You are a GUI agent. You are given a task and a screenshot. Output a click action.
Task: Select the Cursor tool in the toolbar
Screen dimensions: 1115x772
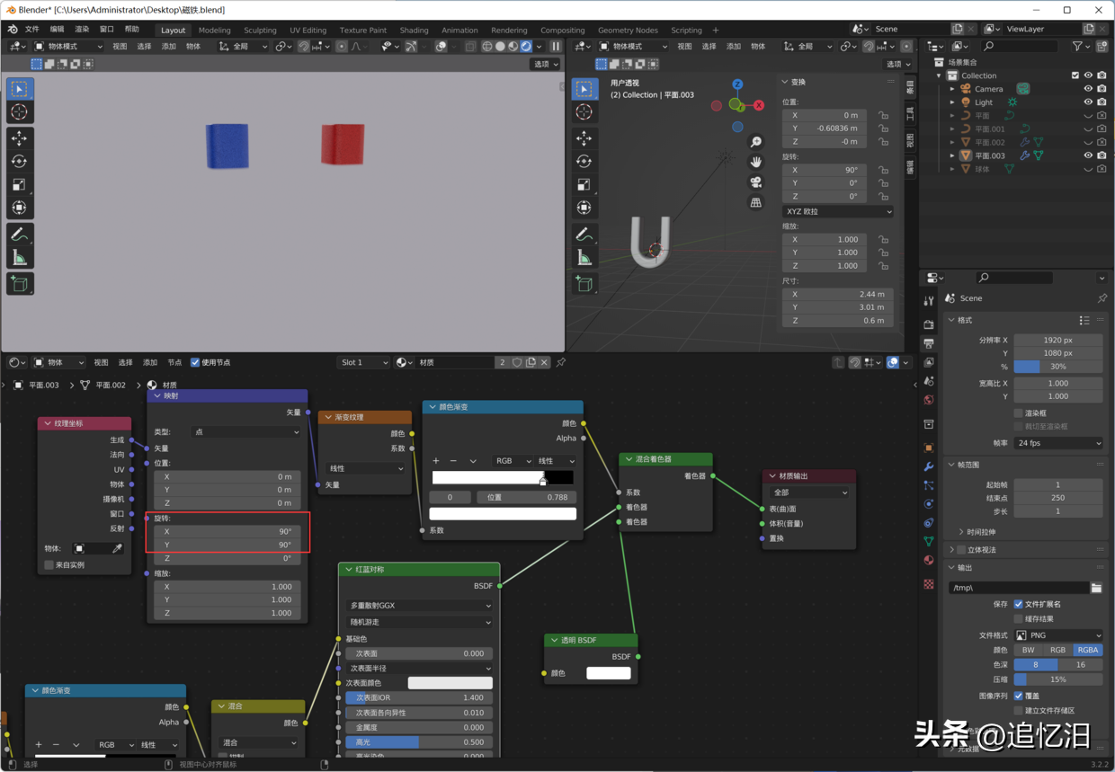(x=19, y=111)
